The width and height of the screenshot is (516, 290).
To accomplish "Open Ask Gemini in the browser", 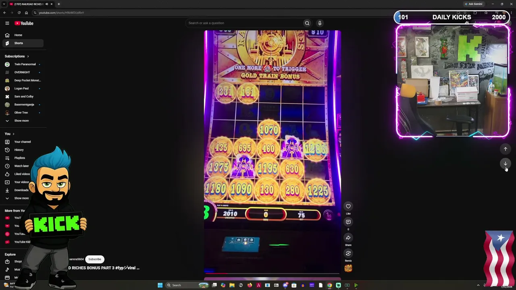I will [x=474, y=4].
